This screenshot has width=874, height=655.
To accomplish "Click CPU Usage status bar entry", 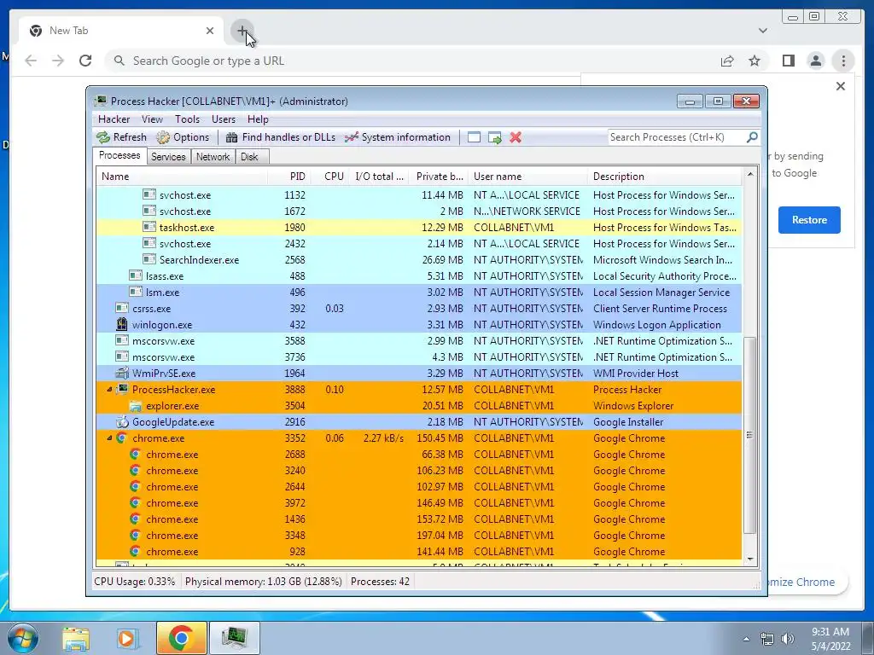I will [x=134, y=582].
